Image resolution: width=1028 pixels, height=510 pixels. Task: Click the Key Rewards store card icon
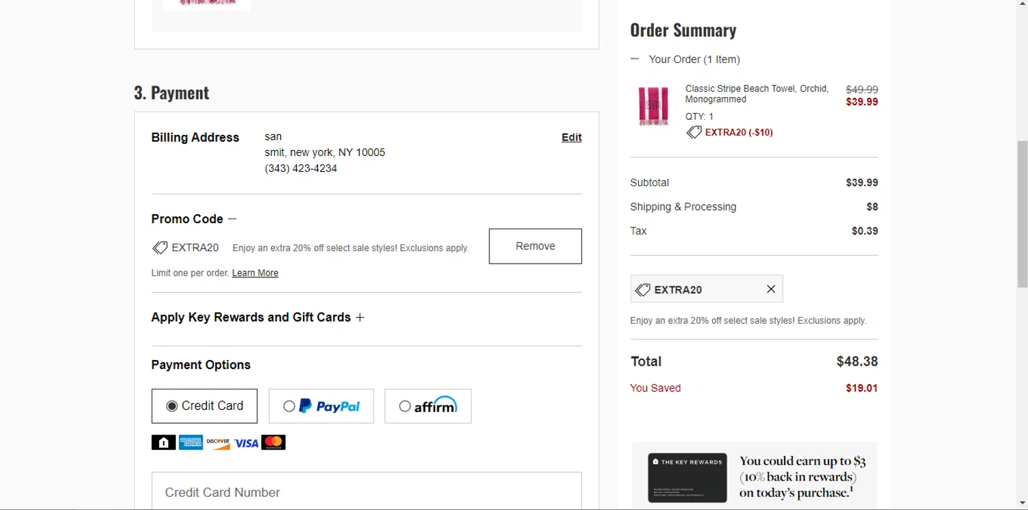pos(163,443)
